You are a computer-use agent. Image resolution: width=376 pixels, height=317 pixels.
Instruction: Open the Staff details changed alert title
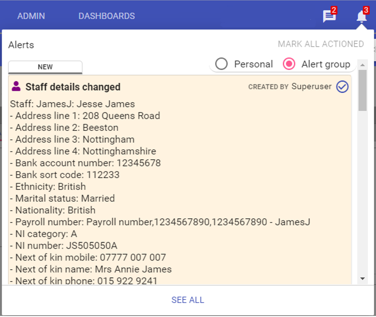(73, 87)
